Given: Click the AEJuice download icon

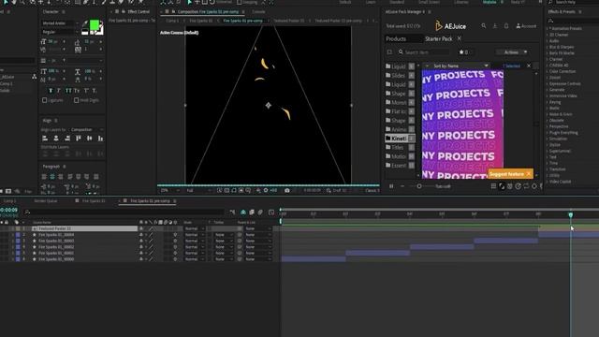Looking at the screenshot, I should (495, 26).
